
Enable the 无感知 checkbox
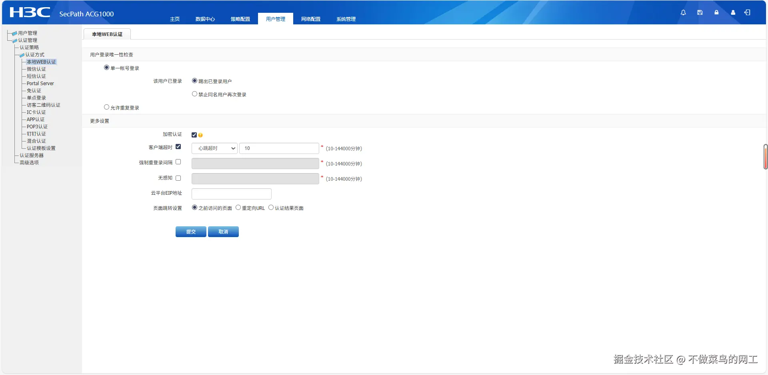pos(178,178)
